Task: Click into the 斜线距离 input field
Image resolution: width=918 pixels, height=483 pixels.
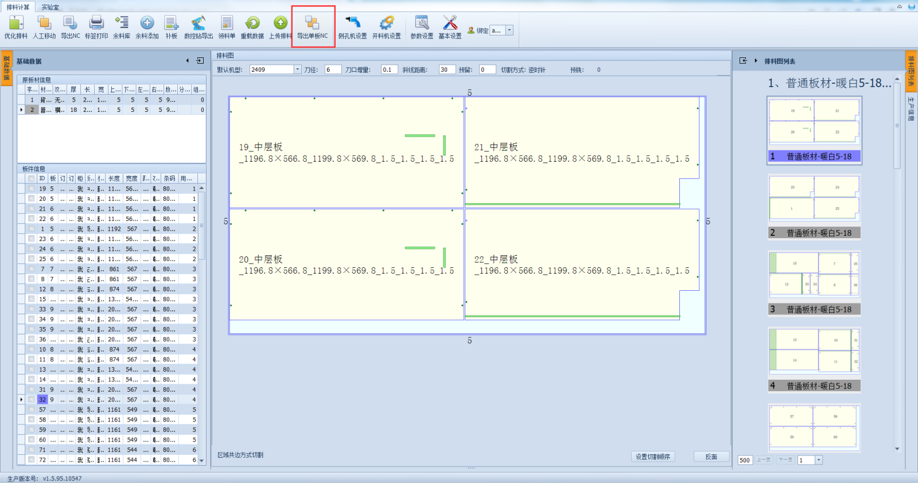Action: pos(447,69)
